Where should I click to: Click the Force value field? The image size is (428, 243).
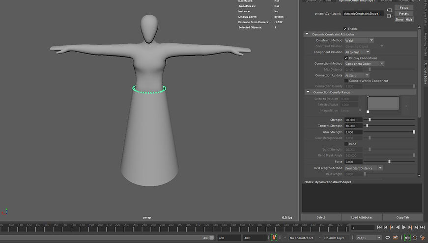tap(353, 162)
